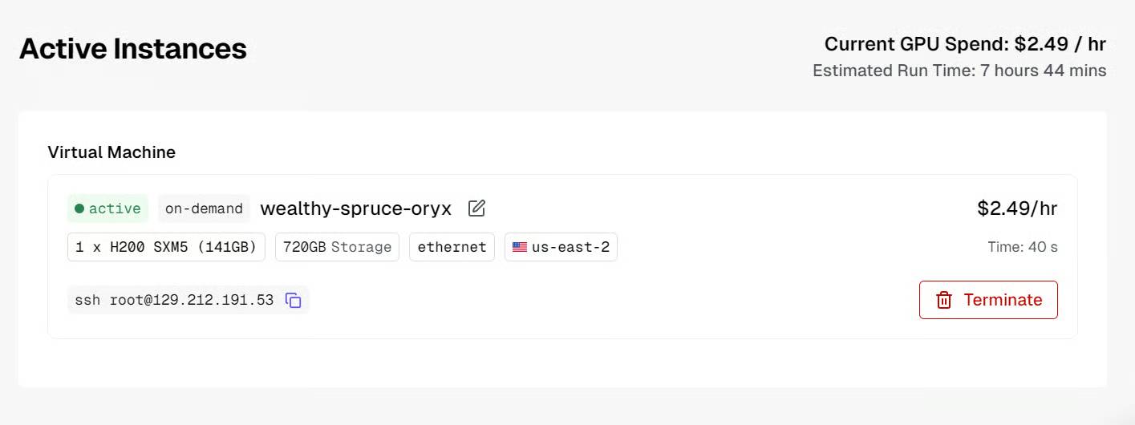This screenshot has height=425, width=1135.
Task: Click the Virtual Machine section label
Action: click(111, 152)
